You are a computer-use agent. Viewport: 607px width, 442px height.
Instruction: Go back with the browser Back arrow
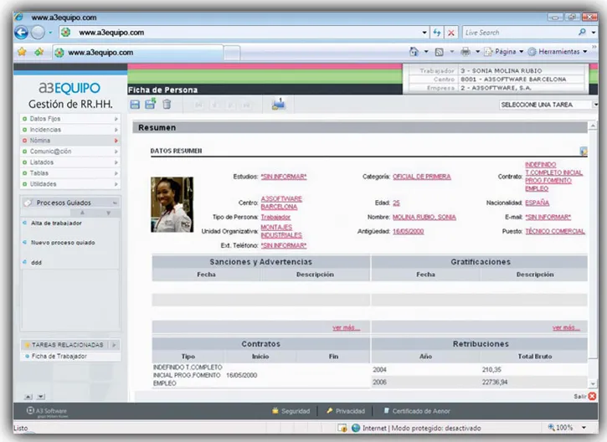click(x=21, y=33)
